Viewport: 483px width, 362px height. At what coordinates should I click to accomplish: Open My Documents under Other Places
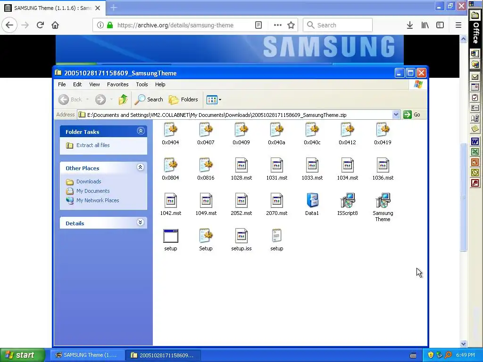click(93, 191)
